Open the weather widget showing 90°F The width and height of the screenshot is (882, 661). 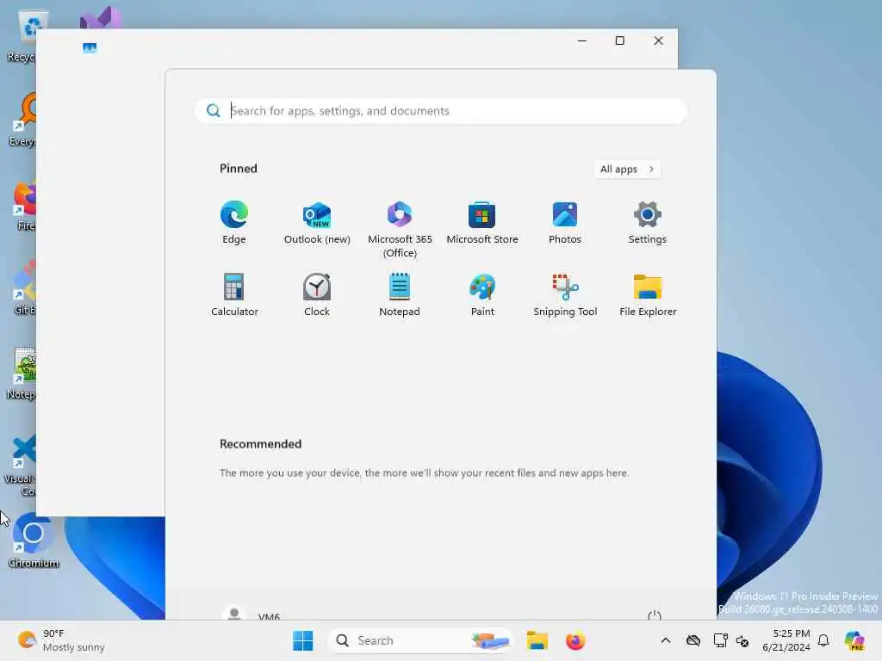pyautogui.click(x=61, y=640)
